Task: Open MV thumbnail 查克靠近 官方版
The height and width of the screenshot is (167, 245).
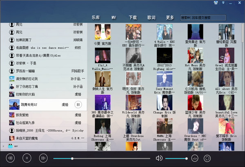Action: [196, 32]
